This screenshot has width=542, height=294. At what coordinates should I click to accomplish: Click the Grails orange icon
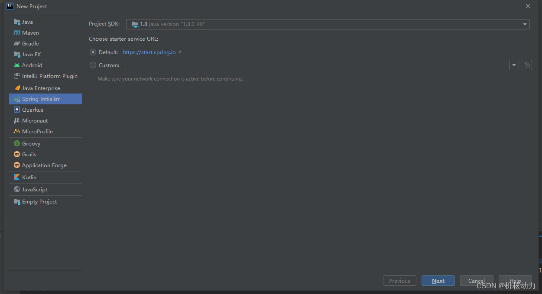pyautogui.click(x=17, y=155)
